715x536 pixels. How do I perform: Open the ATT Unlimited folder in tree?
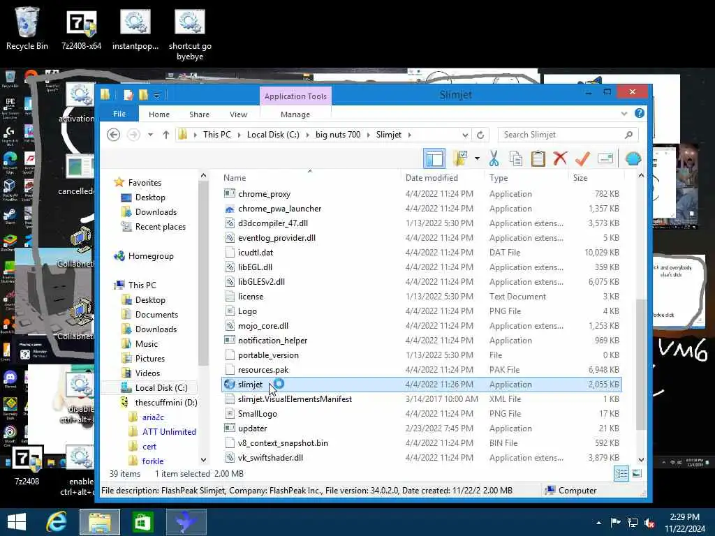(169, 431)
